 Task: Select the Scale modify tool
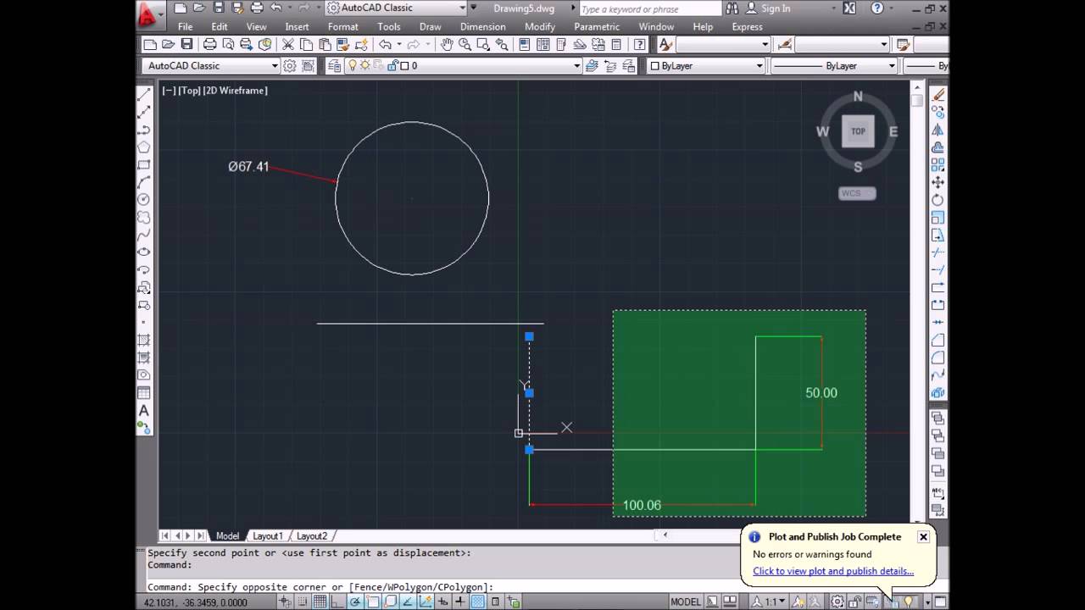click(x=938, y=218)
